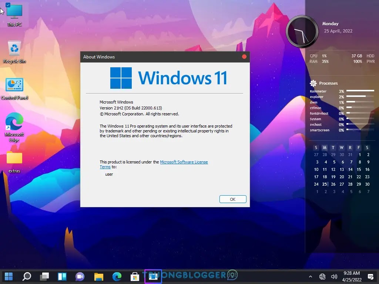Select highlighted day 25 in calendar widget
The height and width of the screenshot is (284, 379).
(x=325, y=184)
